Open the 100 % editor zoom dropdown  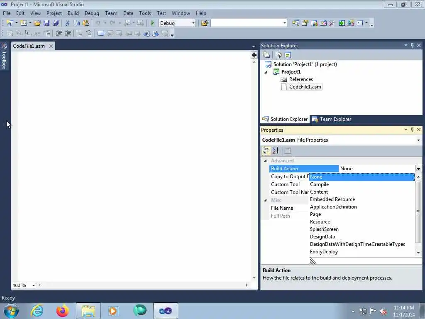pyautogui.click(x=33, y=285)
